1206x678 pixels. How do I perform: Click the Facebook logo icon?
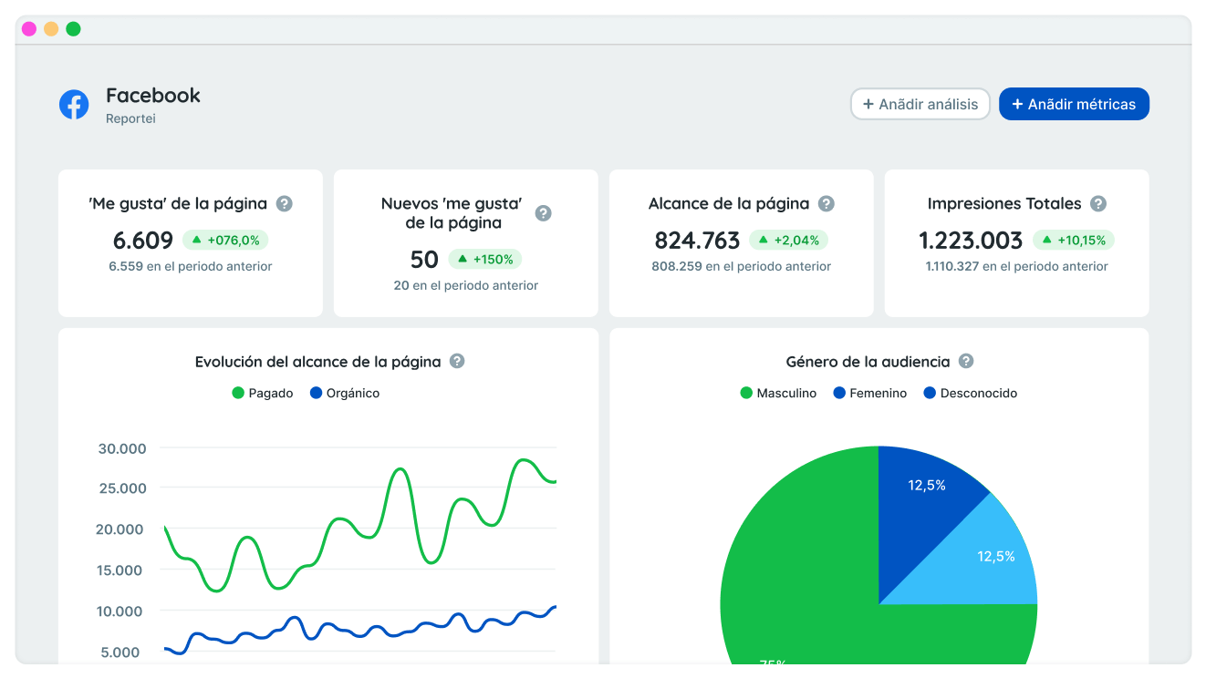tap(74, 105)
